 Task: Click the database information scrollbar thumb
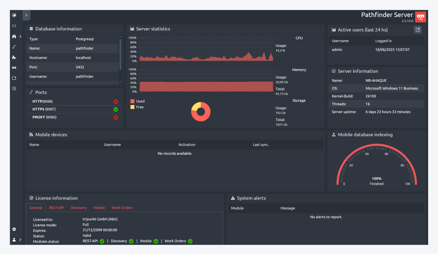tap(120, 54)
